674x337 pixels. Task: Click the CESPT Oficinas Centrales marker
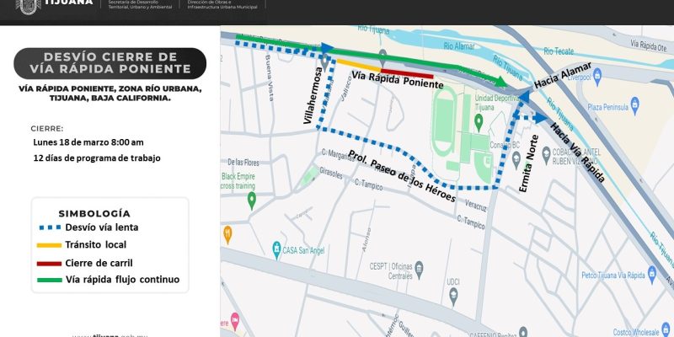[x=419, y=269]
